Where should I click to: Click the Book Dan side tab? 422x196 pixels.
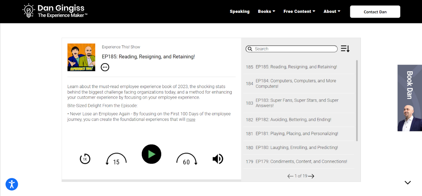click(x=410, y=98)
